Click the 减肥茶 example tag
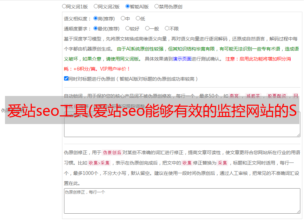This screenshot has height=220, width=304. pos(253,96)
